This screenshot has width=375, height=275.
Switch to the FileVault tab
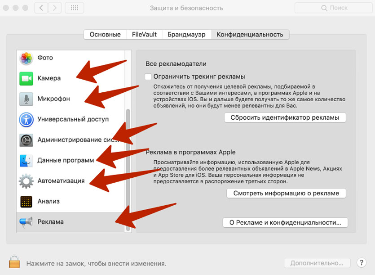144,35
